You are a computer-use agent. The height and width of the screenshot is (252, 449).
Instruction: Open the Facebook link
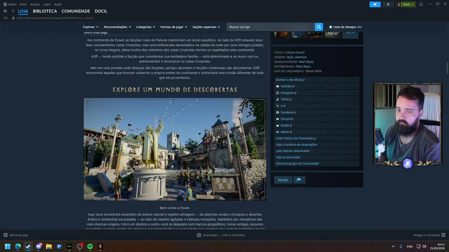pyautogui.click(x=317, y=112)
